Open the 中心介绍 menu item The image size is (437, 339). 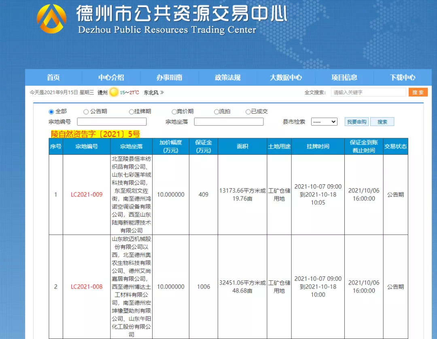tap(111, 77)
